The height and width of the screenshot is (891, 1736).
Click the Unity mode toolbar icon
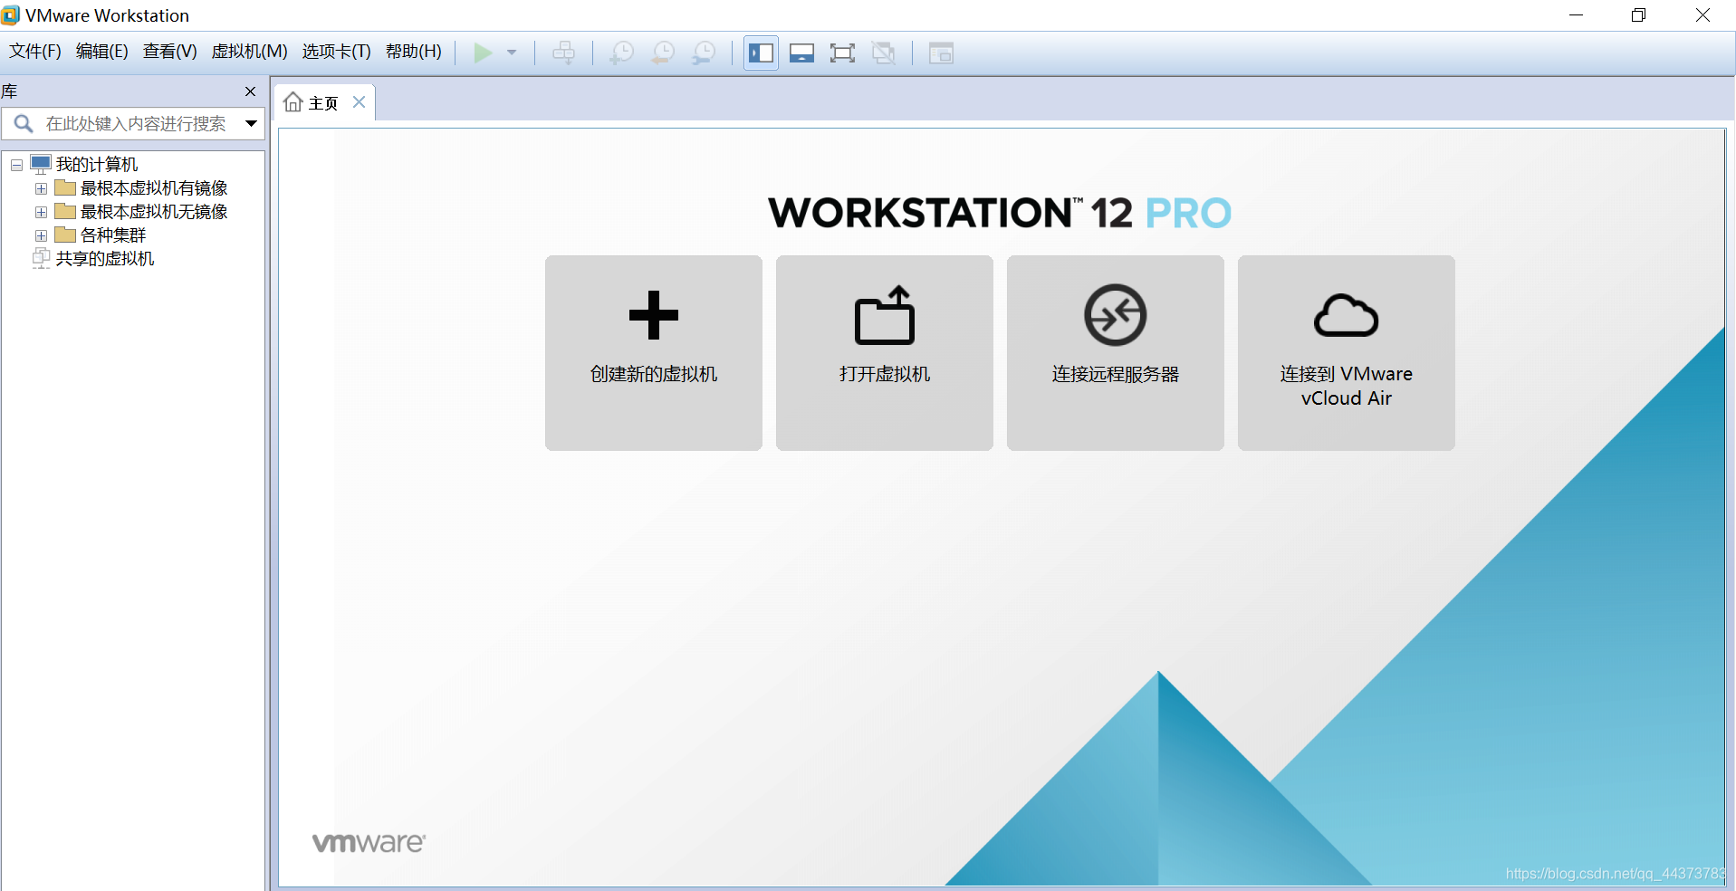883,53
